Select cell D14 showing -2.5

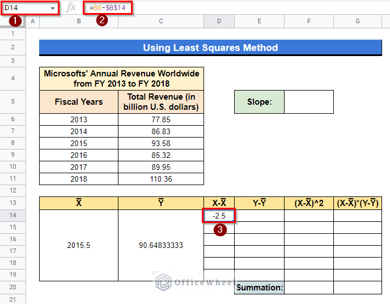219,216
